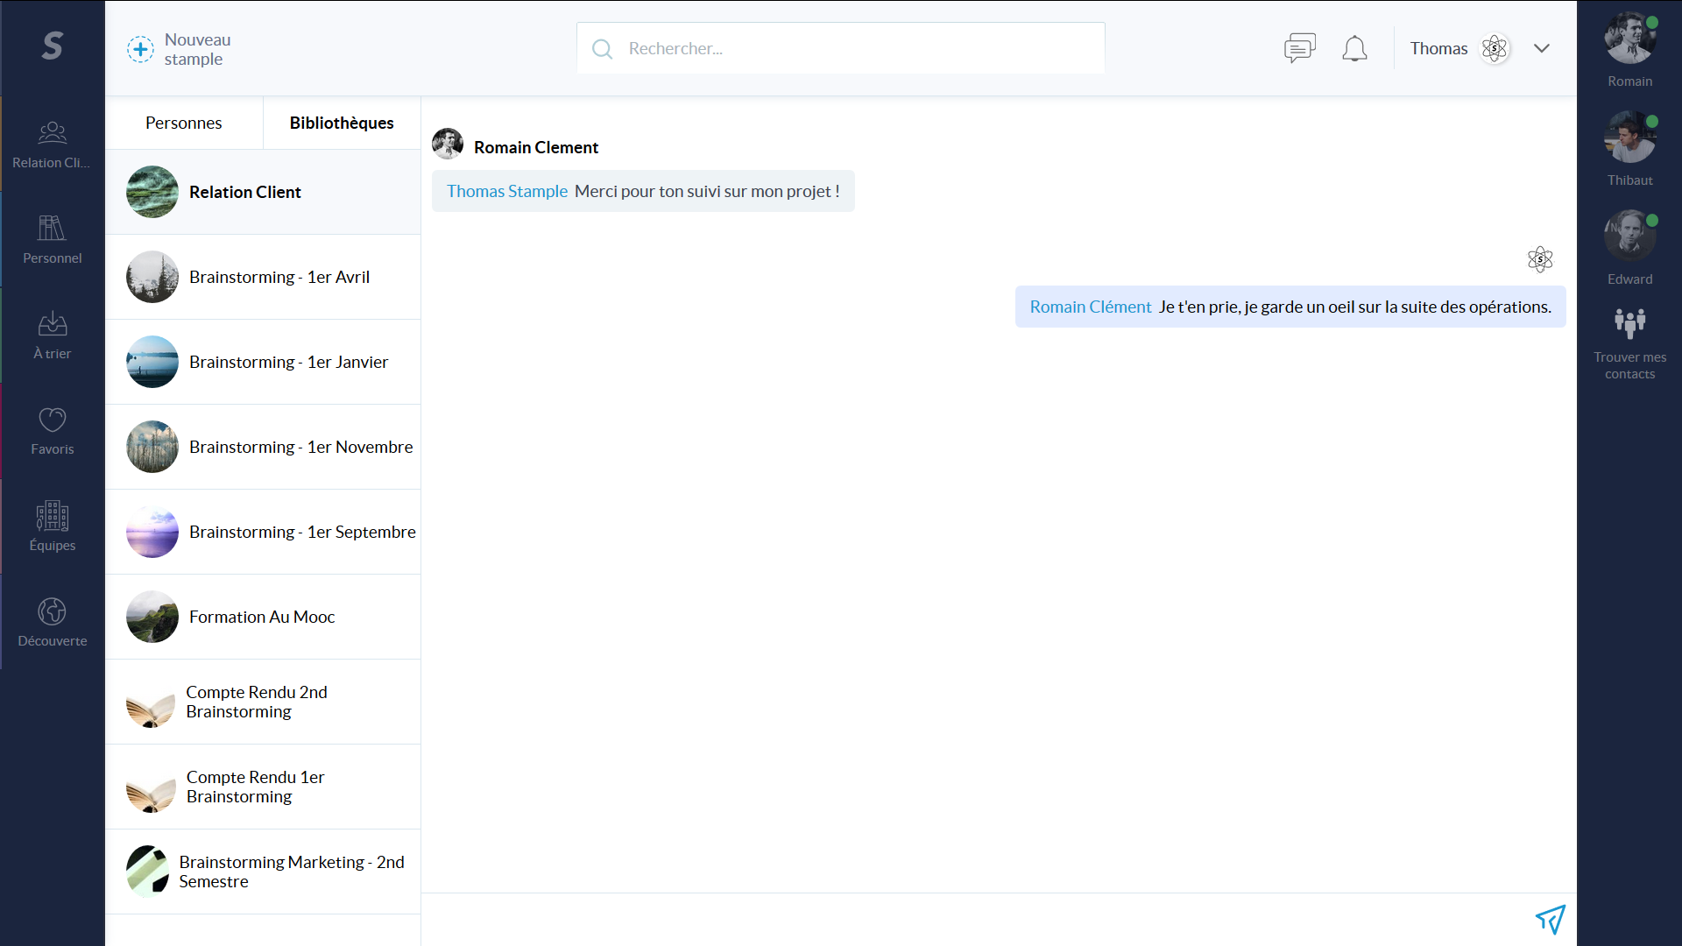This screenshot has width=1682, height=946.
Task: Open the chat messages icon
Action: pos(1300,48)
